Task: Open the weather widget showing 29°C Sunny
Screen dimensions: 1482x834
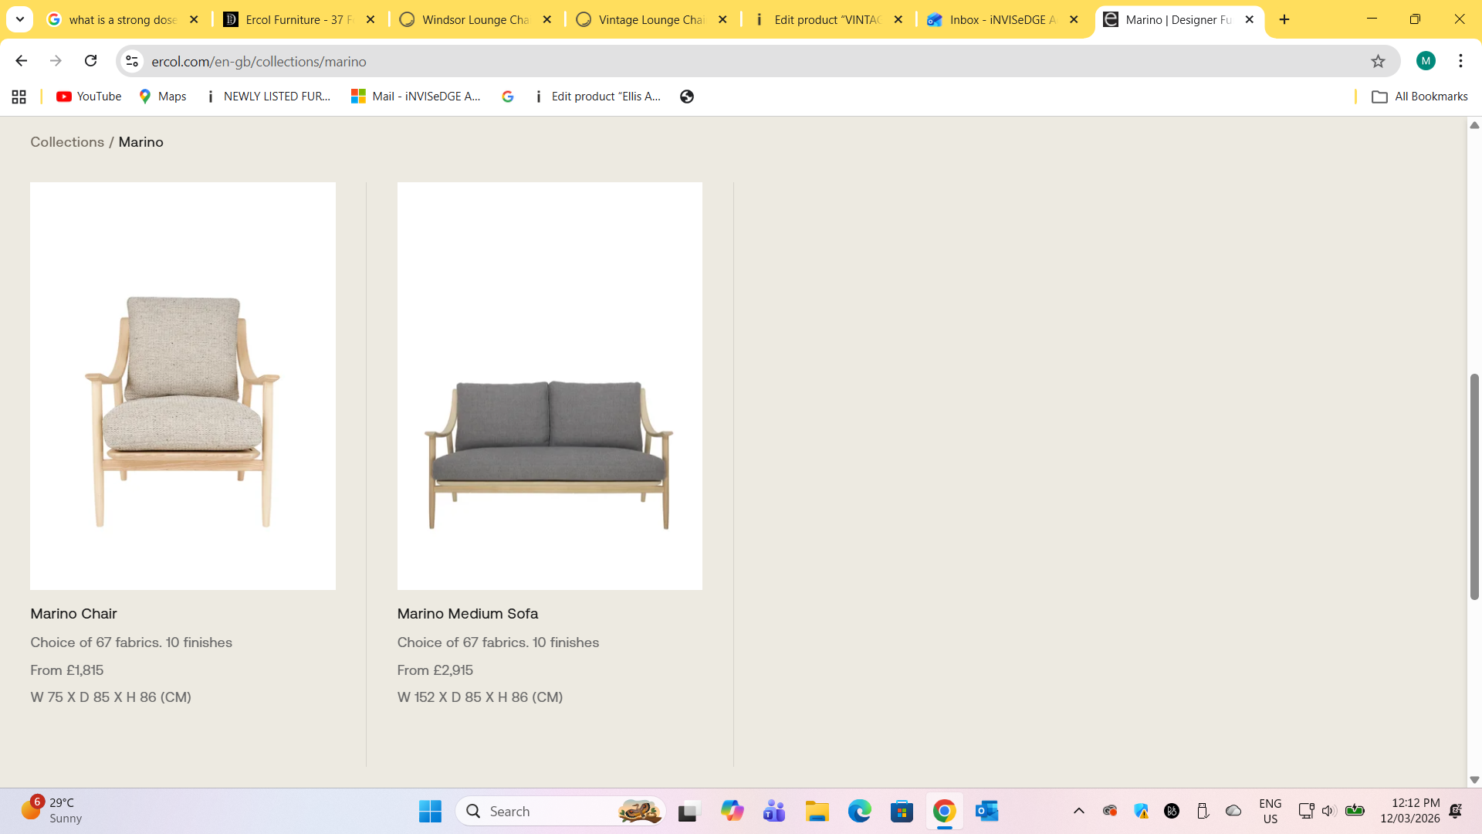Action: pos(52,811)
